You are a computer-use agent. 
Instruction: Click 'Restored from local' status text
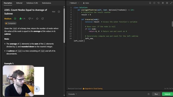(x=75, y=89)
